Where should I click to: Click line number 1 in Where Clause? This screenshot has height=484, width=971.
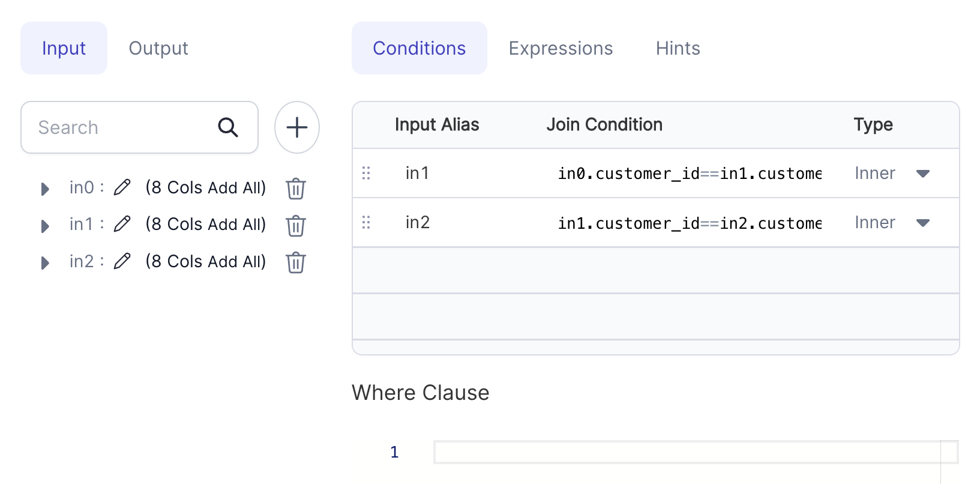pyautogui.click(x=394, y=452)
